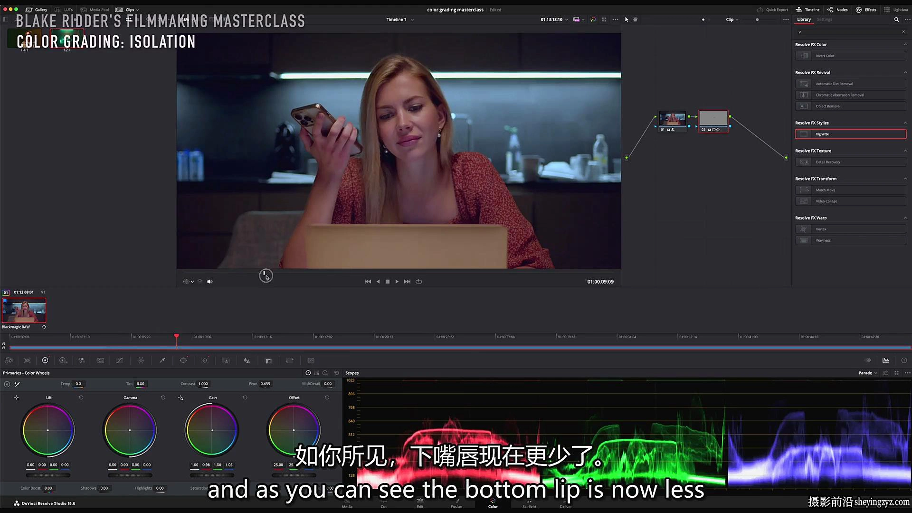Viewport: 912px width, 513px height.
Task: Select the Match Move effect
Action: click(851, 190)
